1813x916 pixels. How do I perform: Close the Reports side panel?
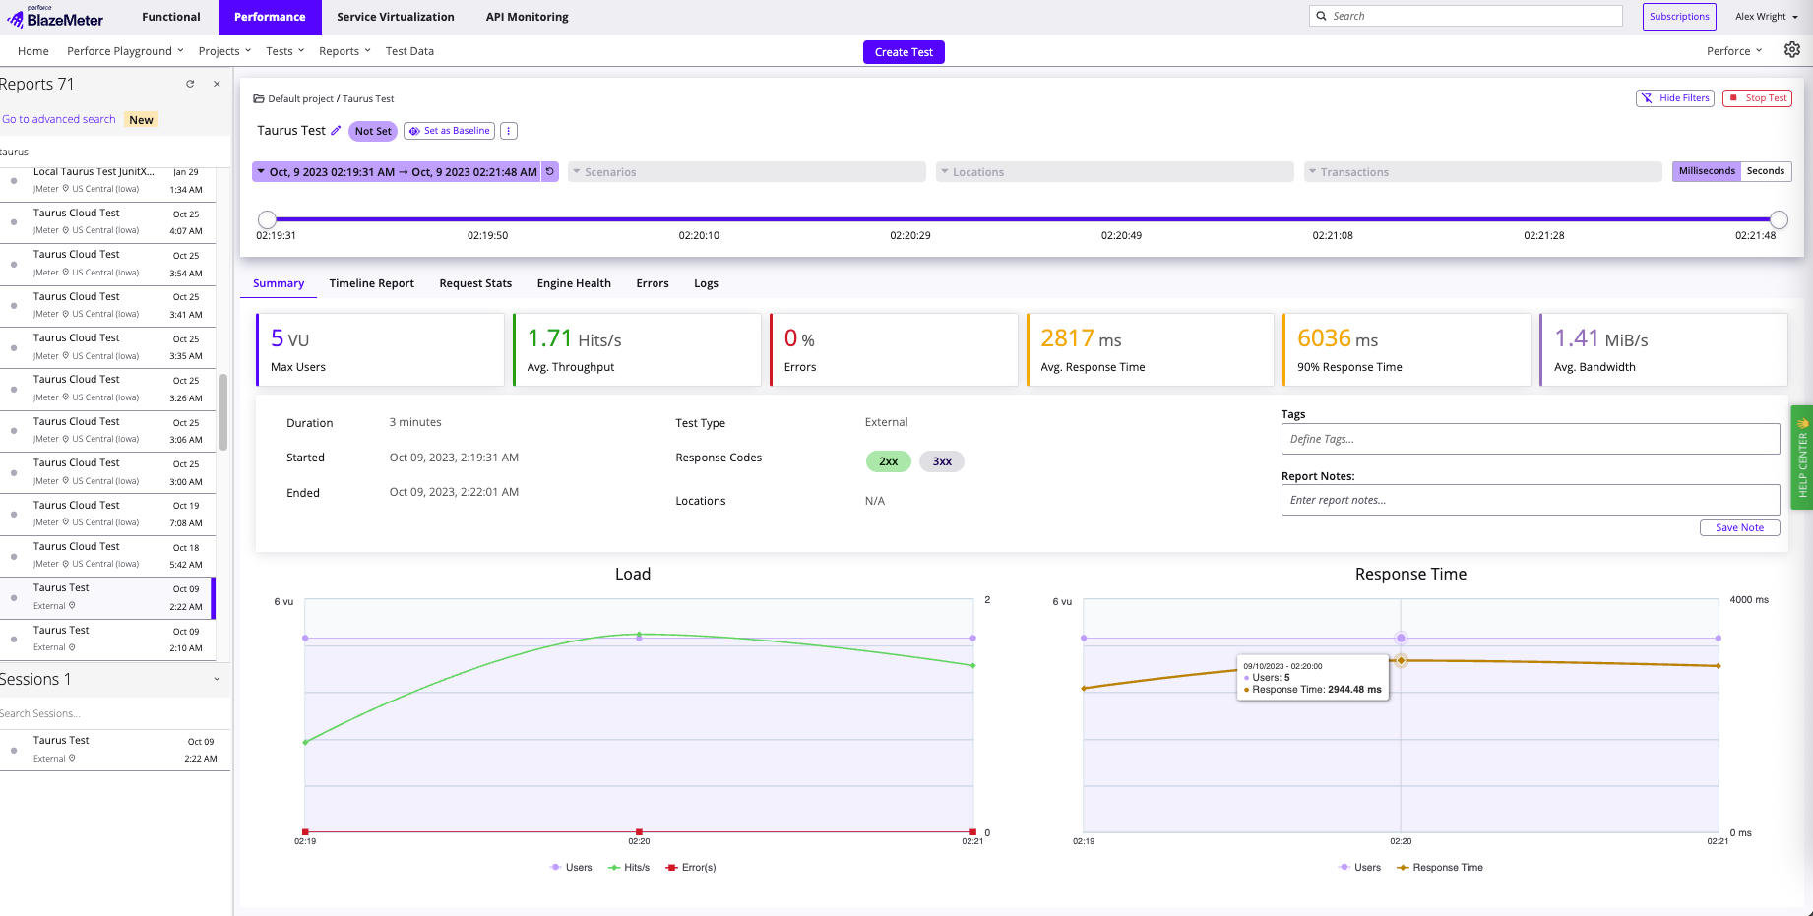pos(217,85)
